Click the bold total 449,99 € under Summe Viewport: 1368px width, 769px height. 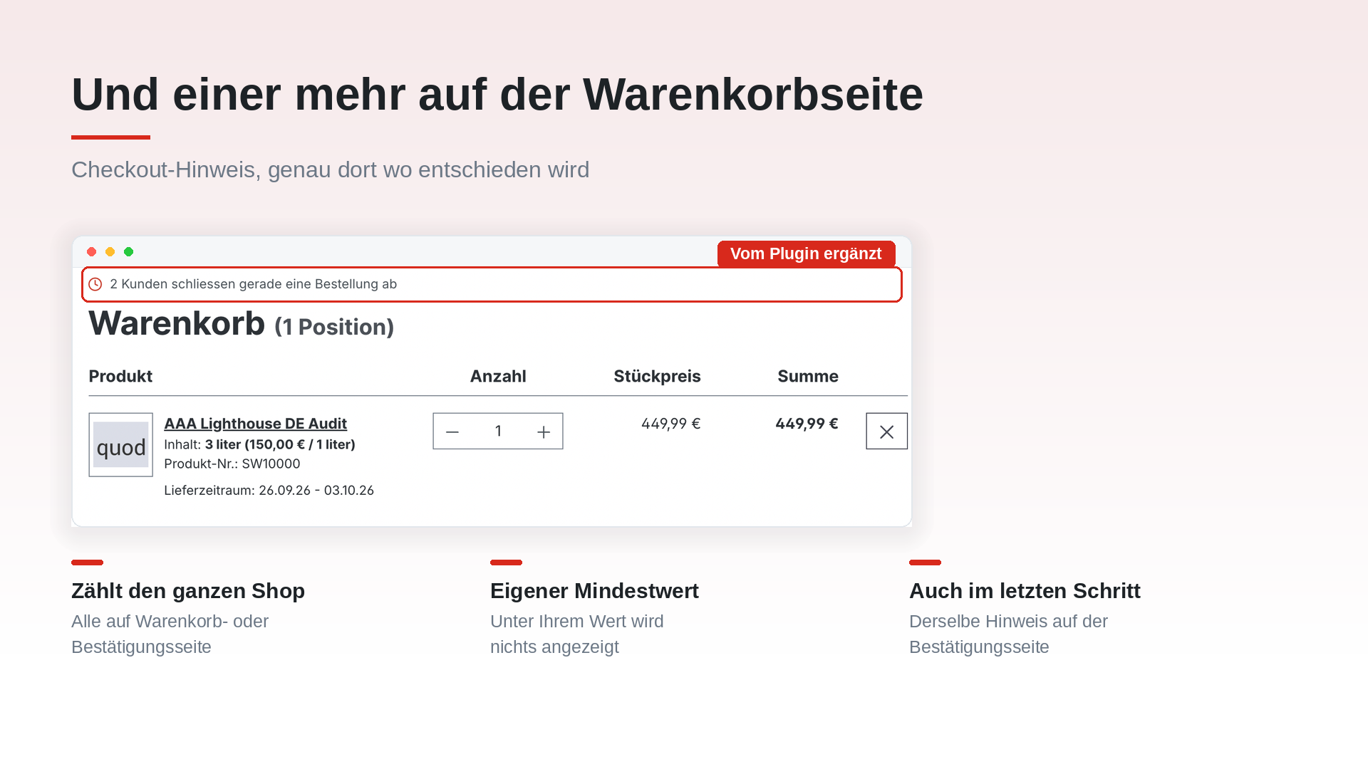point(807,424)
